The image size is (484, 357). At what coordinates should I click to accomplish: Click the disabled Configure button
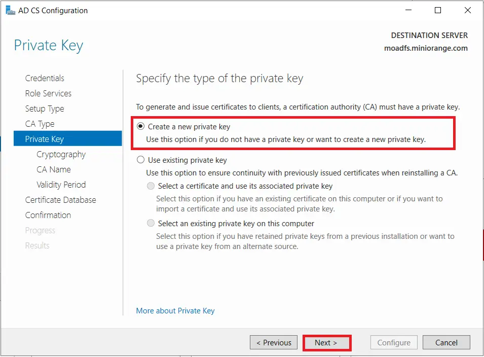(394, 342)
